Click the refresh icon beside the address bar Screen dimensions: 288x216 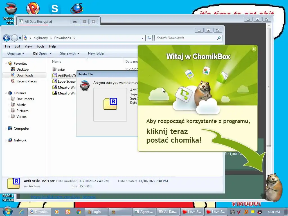click(149, 38)
